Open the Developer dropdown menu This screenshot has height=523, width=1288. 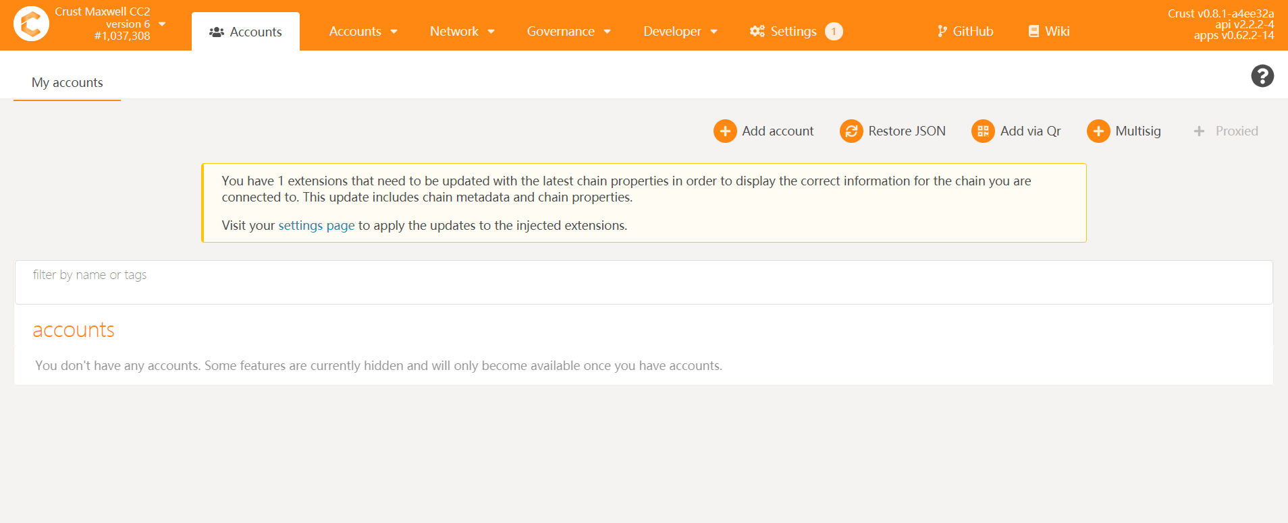(680, 32)
